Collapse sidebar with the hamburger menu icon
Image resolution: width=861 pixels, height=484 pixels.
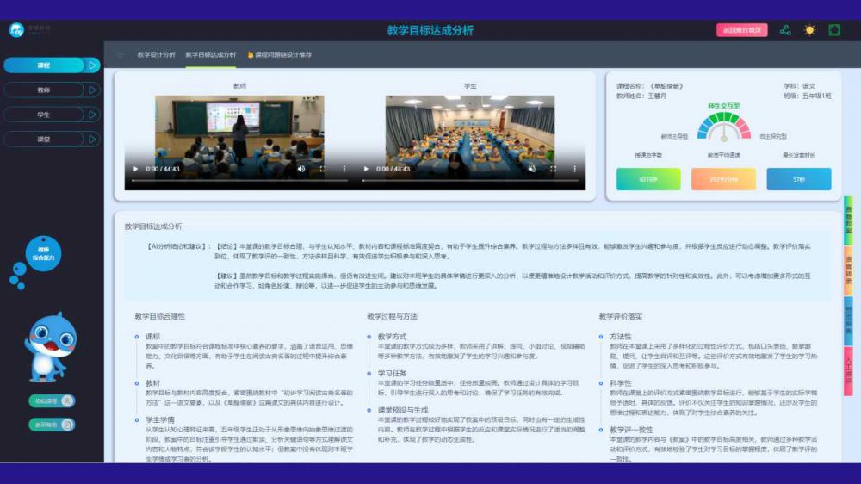point(120,54)
